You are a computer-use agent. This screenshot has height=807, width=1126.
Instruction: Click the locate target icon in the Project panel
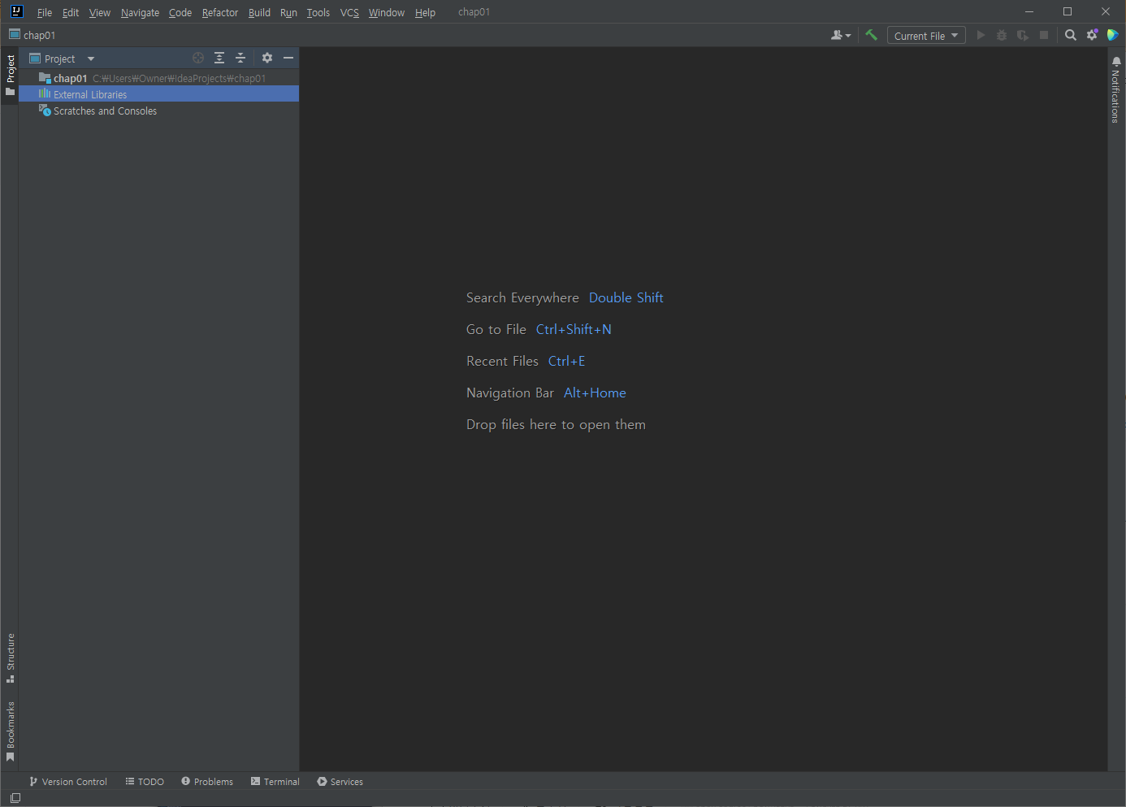(198, 58)
